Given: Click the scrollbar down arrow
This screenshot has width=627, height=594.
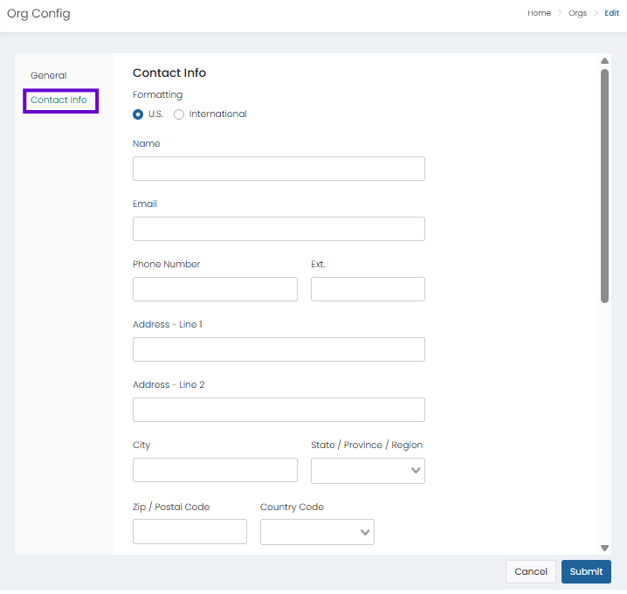Looking at the screenshot, I should (604, 548).
